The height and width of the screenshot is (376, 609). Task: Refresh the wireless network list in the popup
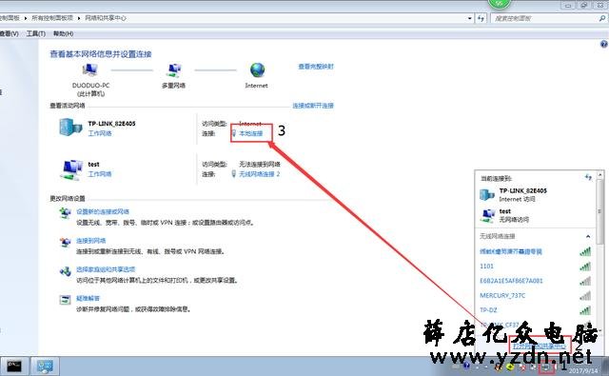click(588, 177)
